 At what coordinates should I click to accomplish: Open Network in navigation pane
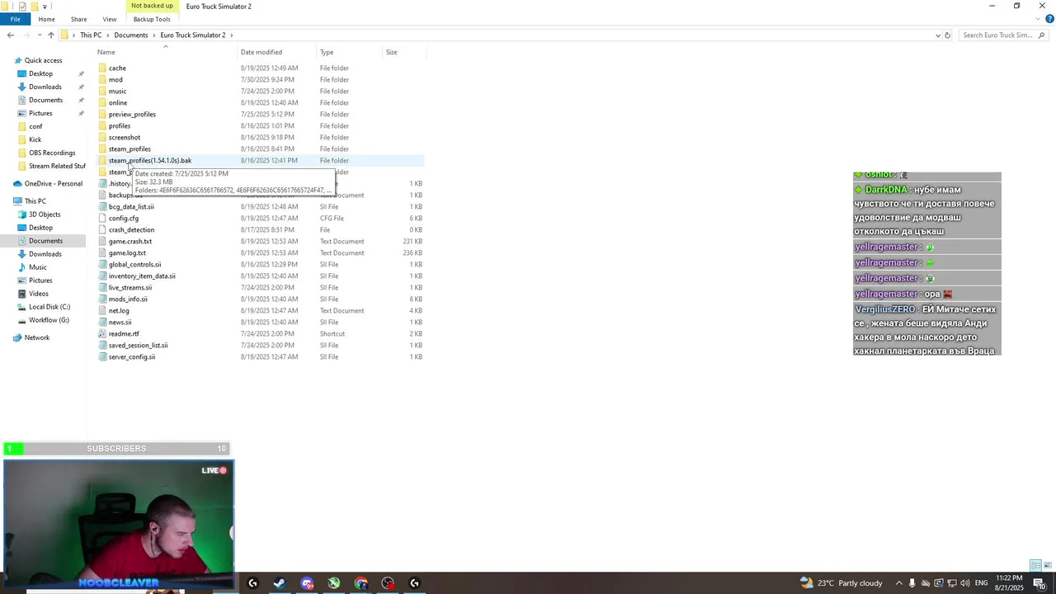click(x=37, y=337)
